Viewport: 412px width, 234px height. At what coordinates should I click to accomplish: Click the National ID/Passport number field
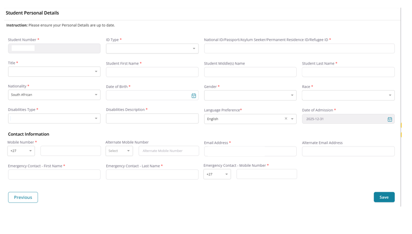click(x=299, y=49)
